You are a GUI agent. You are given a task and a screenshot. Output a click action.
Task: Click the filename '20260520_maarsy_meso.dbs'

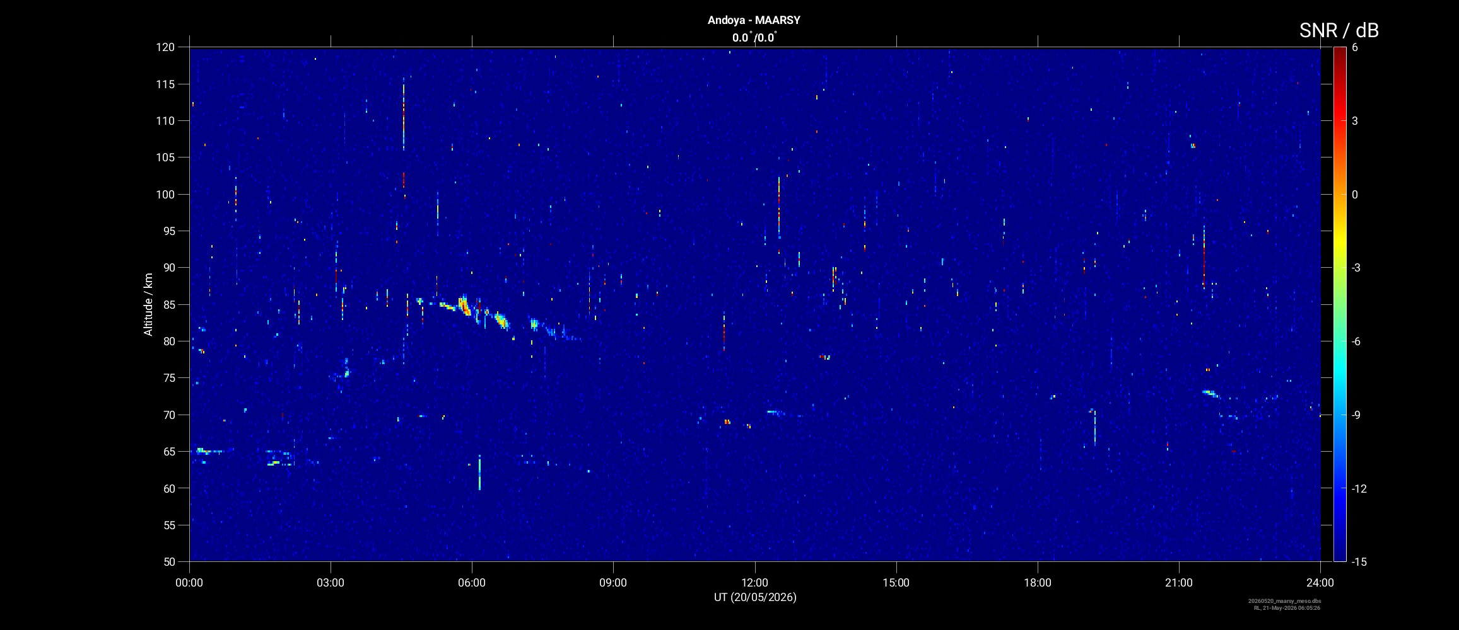coord(1284,602)
